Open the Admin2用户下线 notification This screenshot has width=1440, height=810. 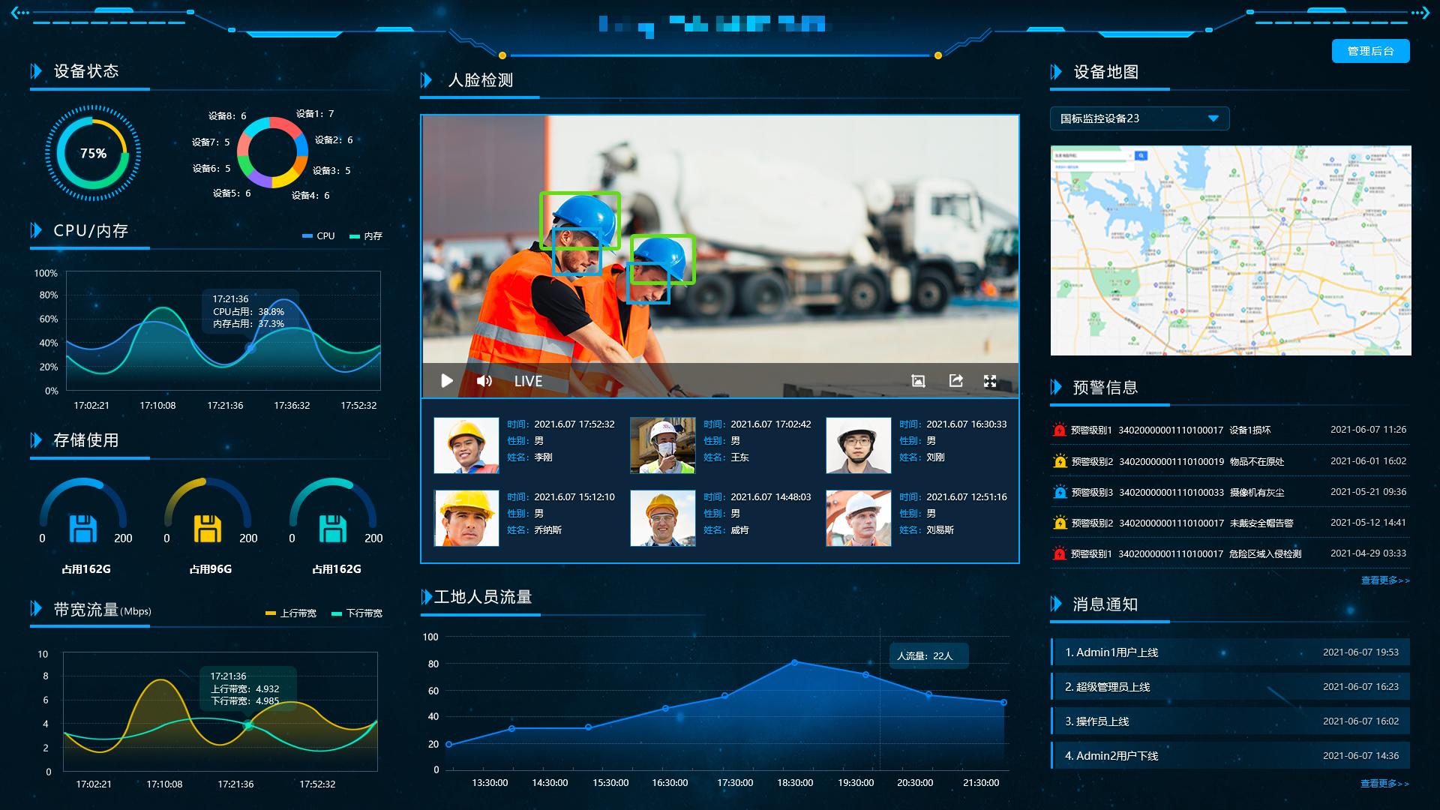click(x=1230, y=755)
